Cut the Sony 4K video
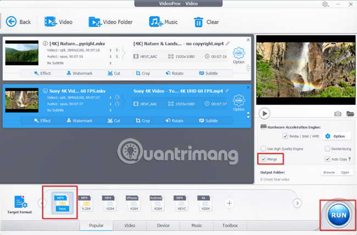The width and height of the screenshot is (357, 235). tap(114, 121)
